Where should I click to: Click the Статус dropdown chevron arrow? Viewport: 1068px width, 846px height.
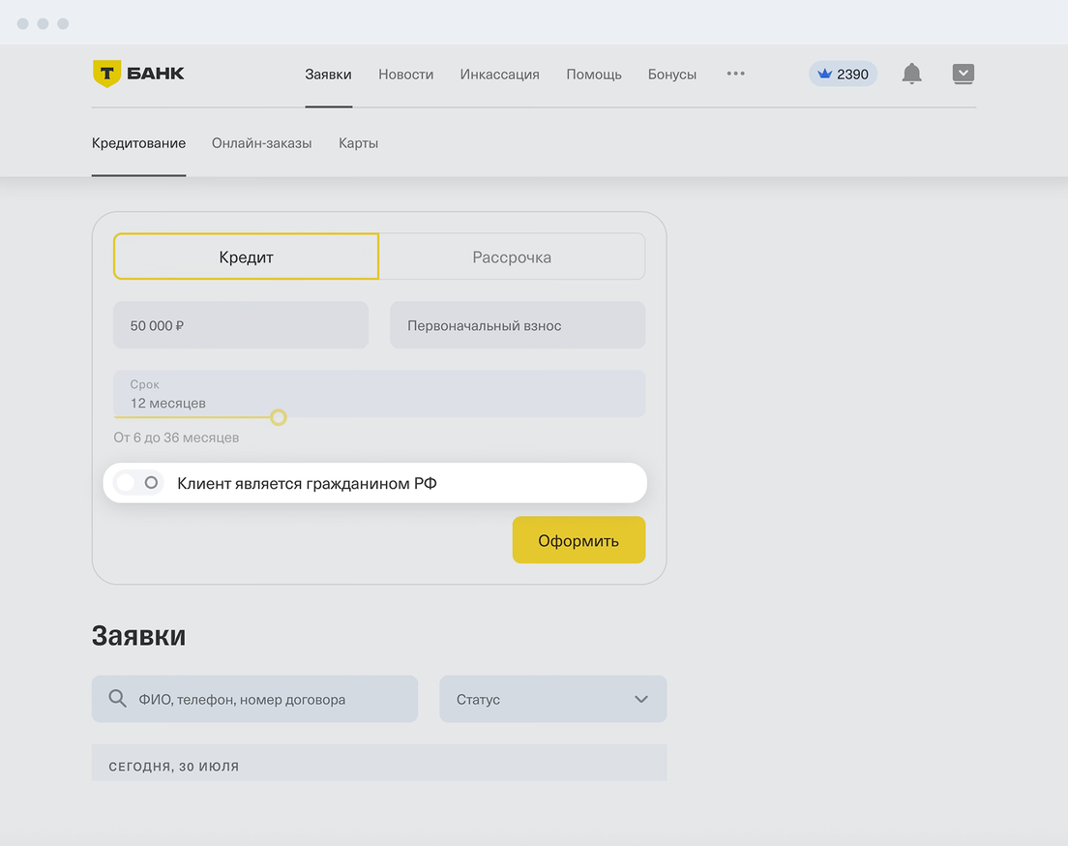click(640, 699)
